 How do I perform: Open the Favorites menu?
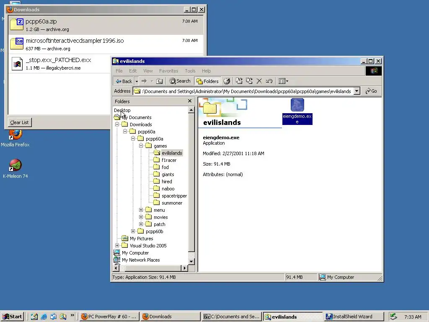click(168, 71)
